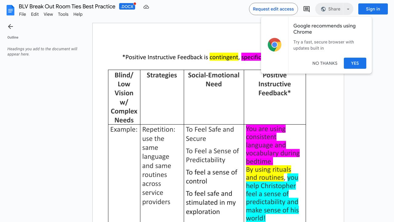
Task: Click Request edit access button
Action: tap(273, 9)
